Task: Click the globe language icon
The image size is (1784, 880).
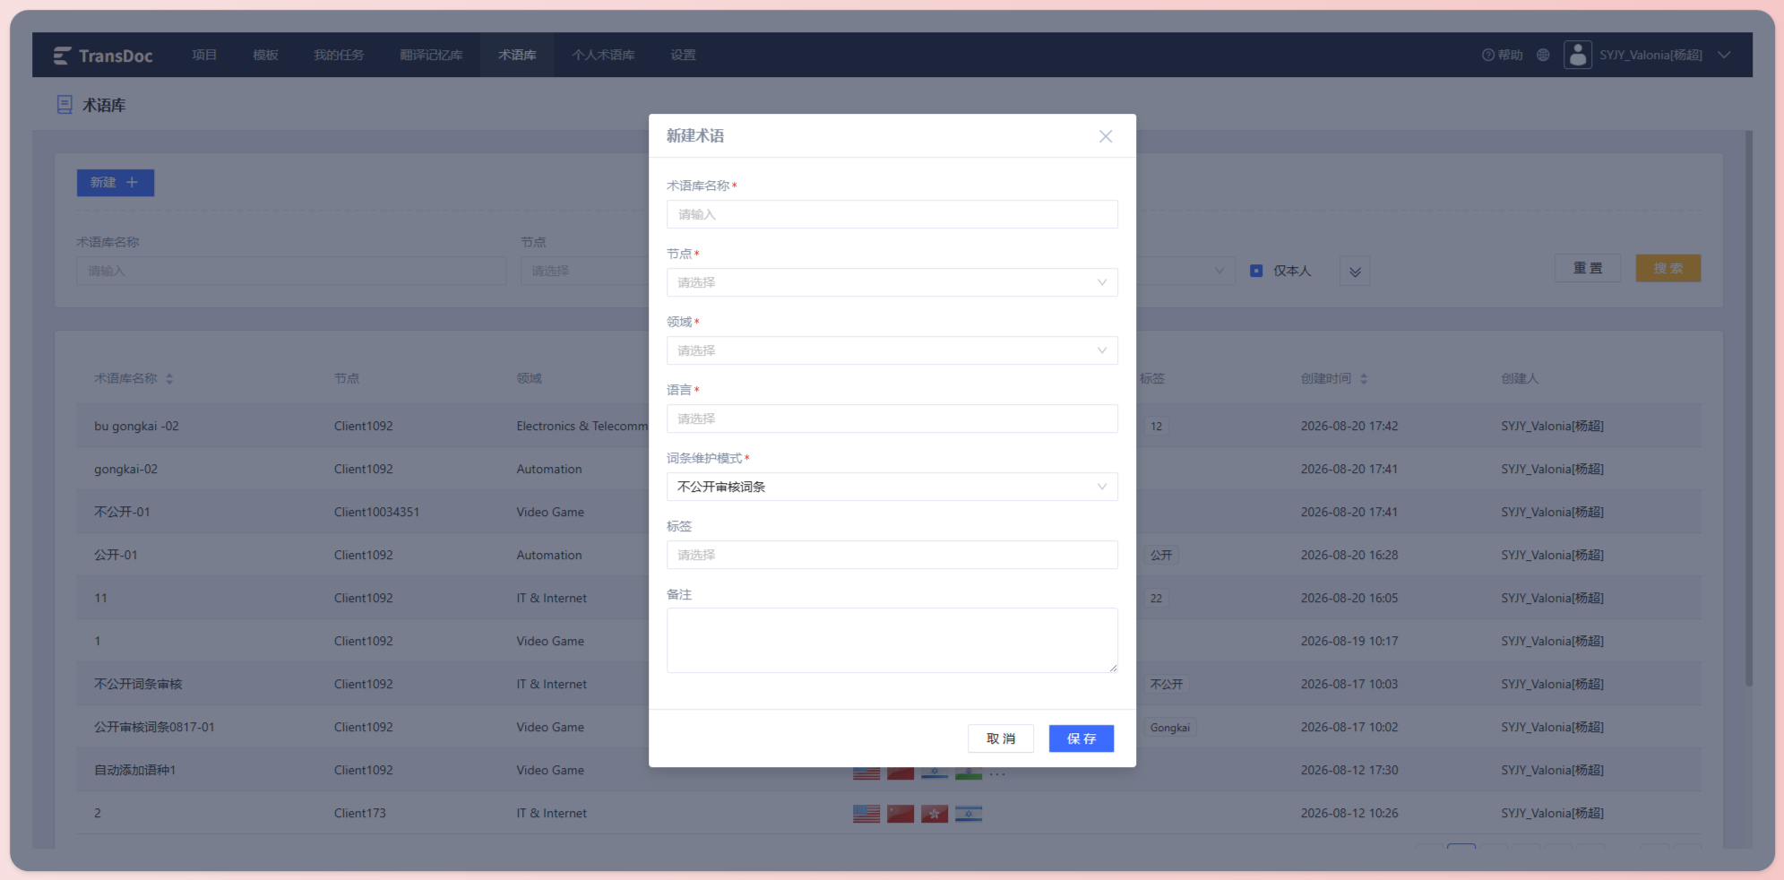Action: point(1543,55)
